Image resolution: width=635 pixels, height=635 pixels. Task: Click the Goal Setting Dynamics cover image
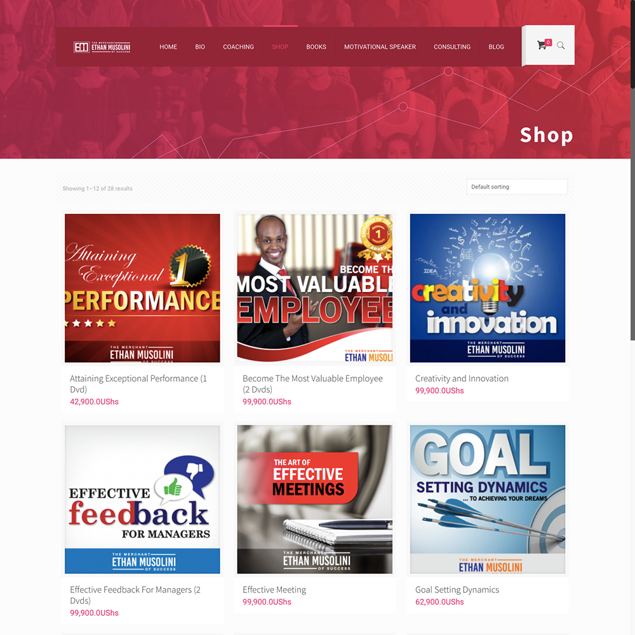488,499
